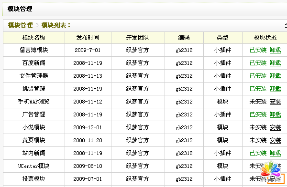Viewport: 287px width, 187px height.
Task: Select the 发布时间 column header
Action: 88,38
